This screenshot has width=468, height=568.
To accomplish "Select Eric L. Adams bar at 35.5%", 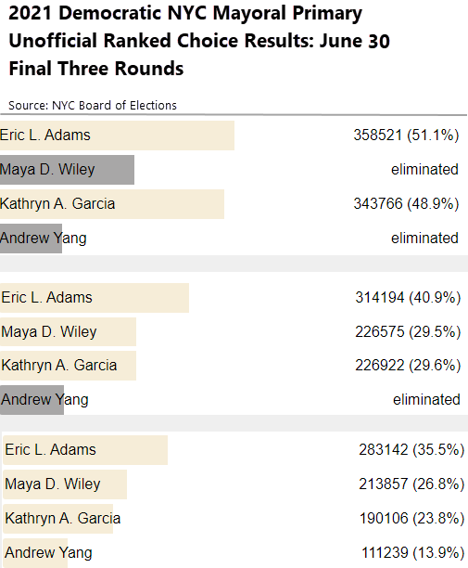I will tap(85, 450).
